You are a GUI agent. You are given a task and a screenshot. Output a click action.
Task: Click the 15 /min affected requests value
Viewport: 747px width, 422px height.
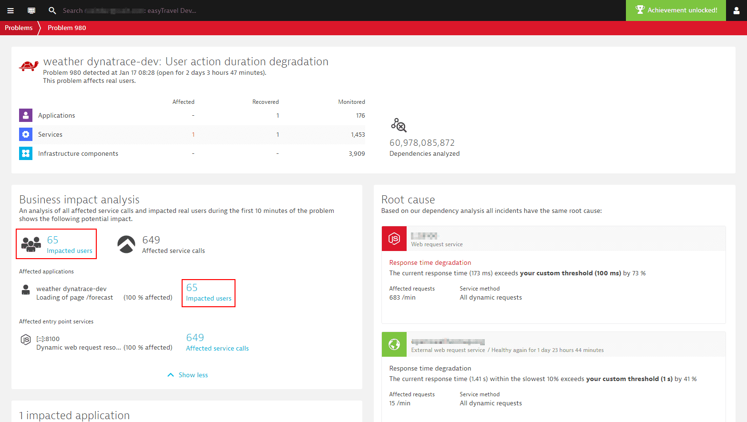400,403
